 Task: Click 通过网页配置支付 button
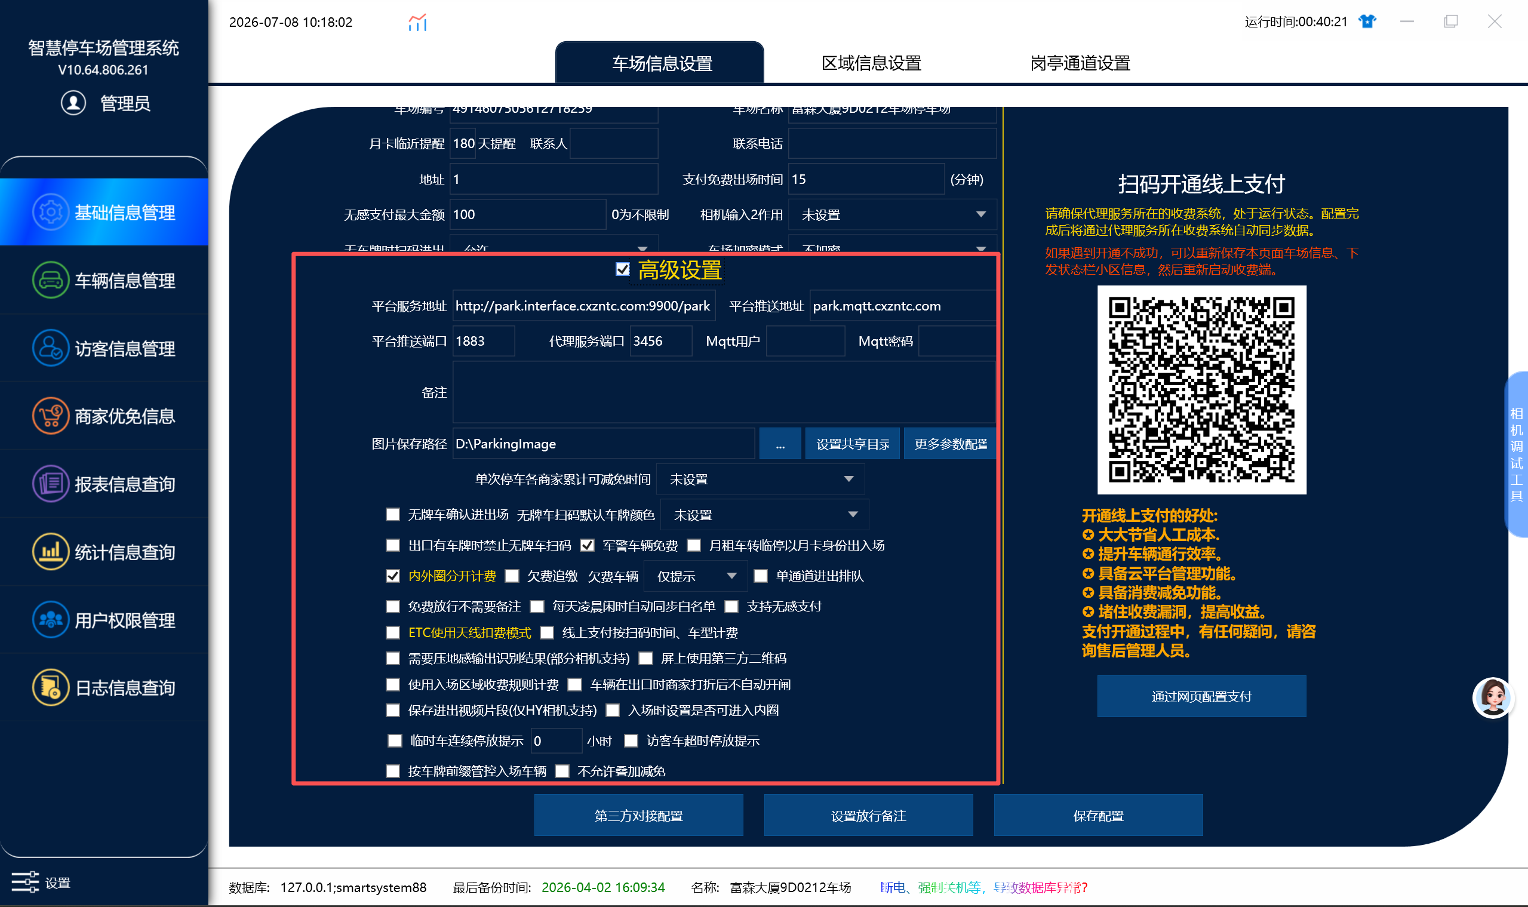pos(1201,696)
